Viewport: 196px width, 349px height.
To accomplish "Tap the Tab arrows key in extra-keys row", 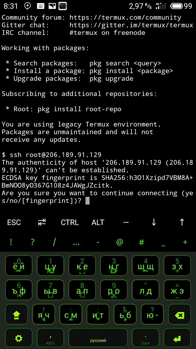I will click(42, 222).
